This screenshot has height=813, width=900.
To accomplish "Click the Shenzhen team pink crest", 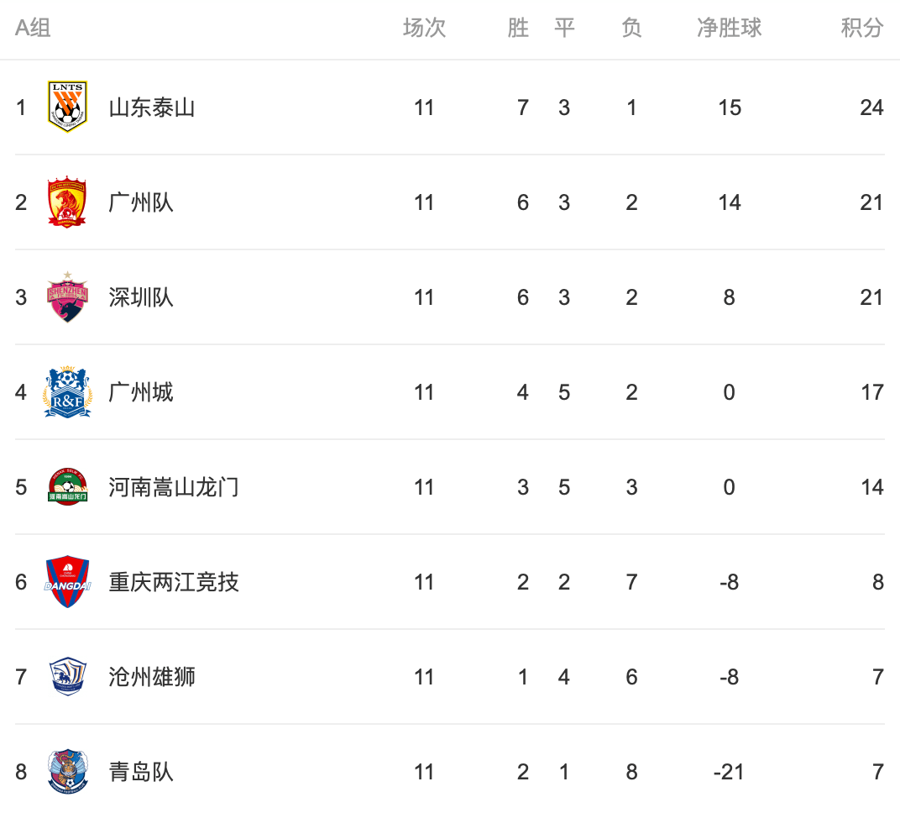I will click(x=67, y=297).
